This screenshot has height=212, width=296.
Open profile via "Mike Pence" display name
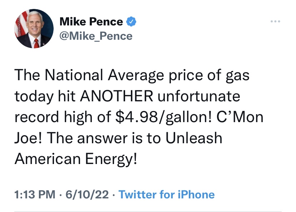click(x=91, y=22)
